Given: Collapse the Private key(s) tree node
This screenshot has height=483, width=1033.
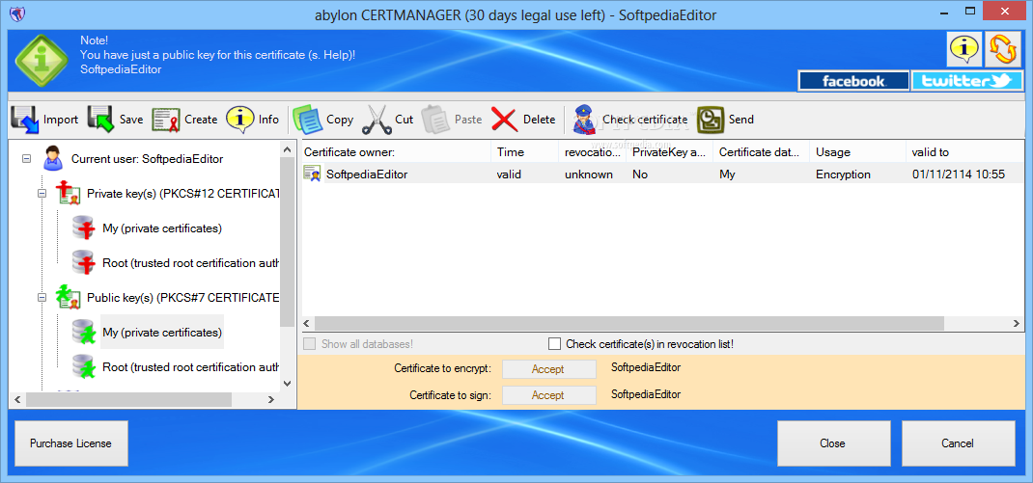Looking at the screenshot, I should click(x=42, y=194).
